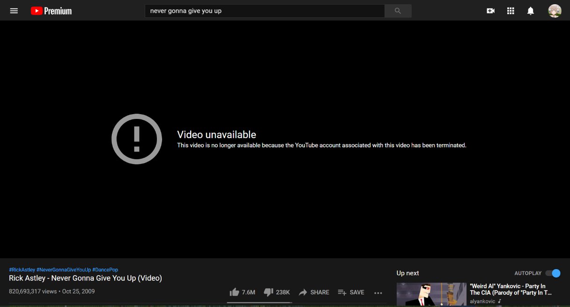Open the create video camera icon
570x307 pixels.
[x=490, y=11]
